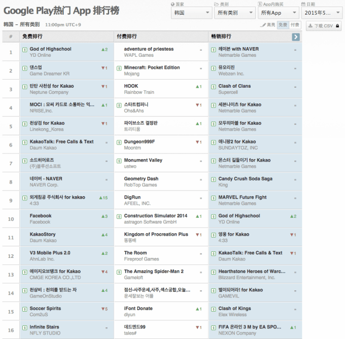Click purchase icon beside Monument Valley

coord(119,161)
